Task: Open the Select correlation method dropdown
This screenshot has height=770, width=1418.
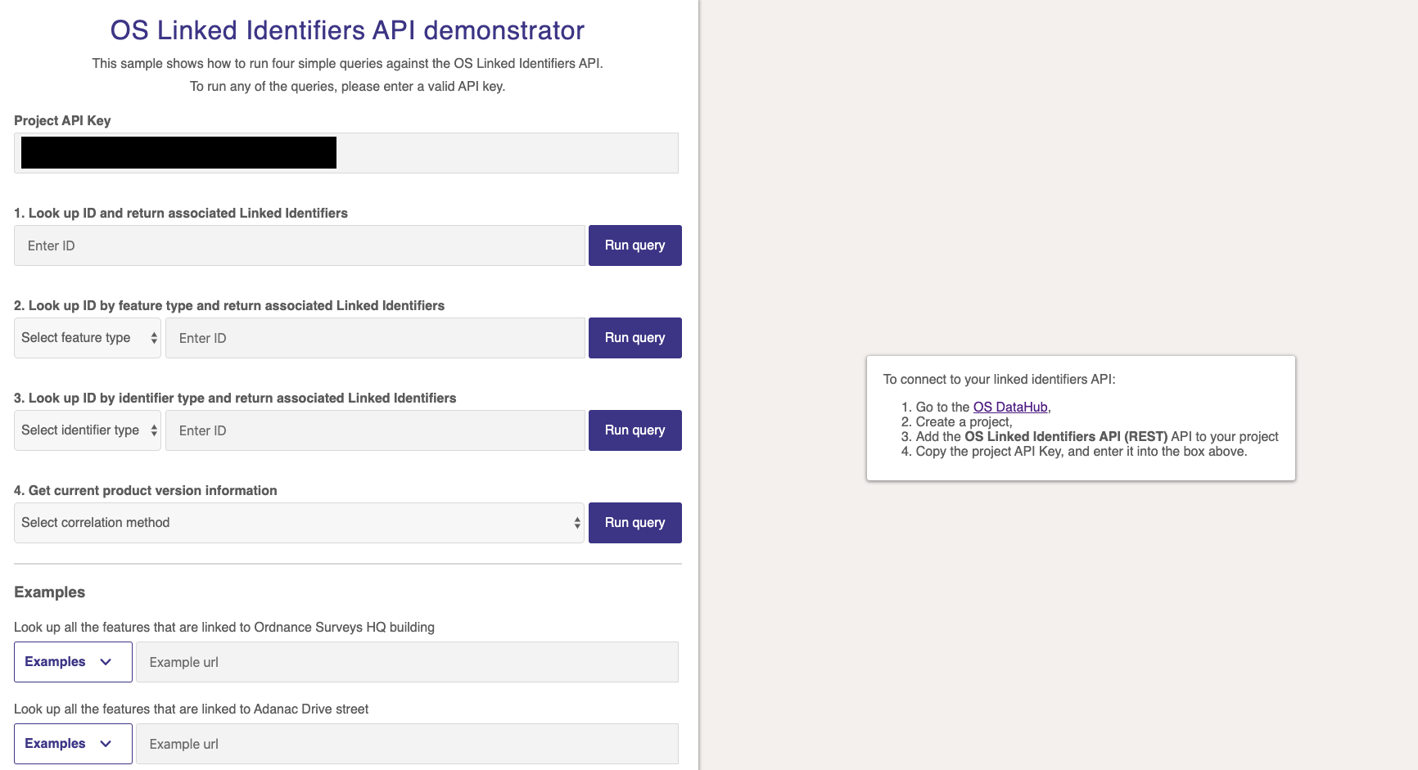Action: tap(299, 523)
